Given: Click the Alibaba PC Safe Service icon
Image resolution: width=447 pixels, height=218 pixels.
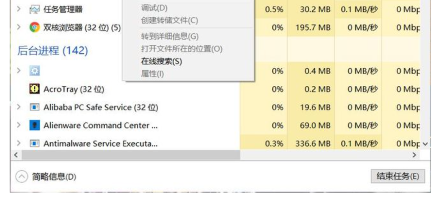Looking at the screenshot, I should pos(34,107).
